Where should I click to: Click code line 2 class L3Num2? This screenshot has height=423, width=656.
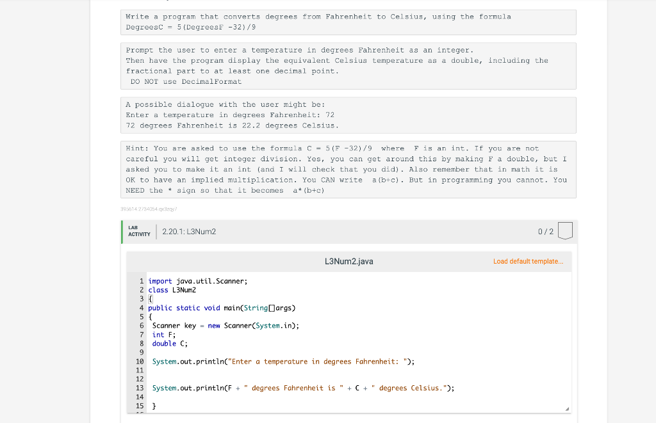[x=172, y=290]
